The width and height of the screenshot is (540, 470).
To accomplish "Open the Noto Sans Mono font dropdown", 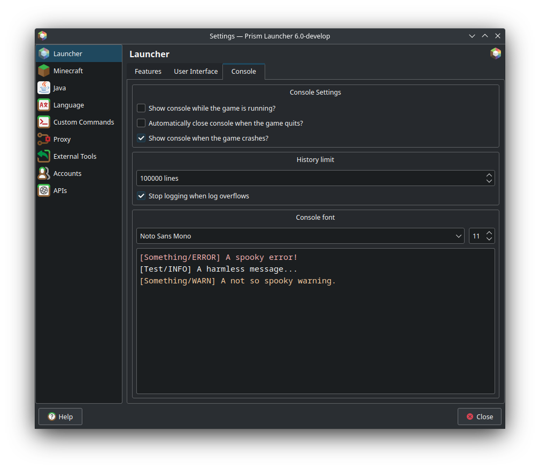I will (x=300, y=236).
